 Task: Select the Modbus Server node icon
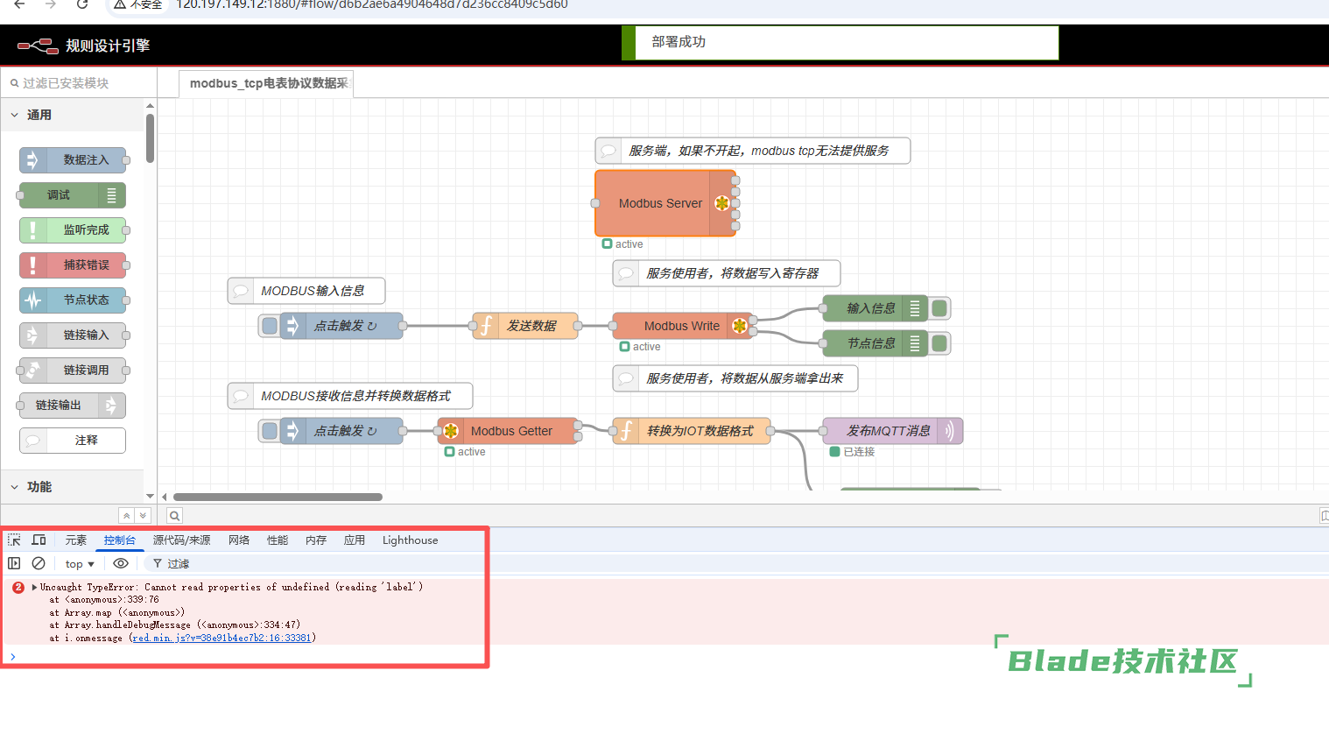click(721, 203)
